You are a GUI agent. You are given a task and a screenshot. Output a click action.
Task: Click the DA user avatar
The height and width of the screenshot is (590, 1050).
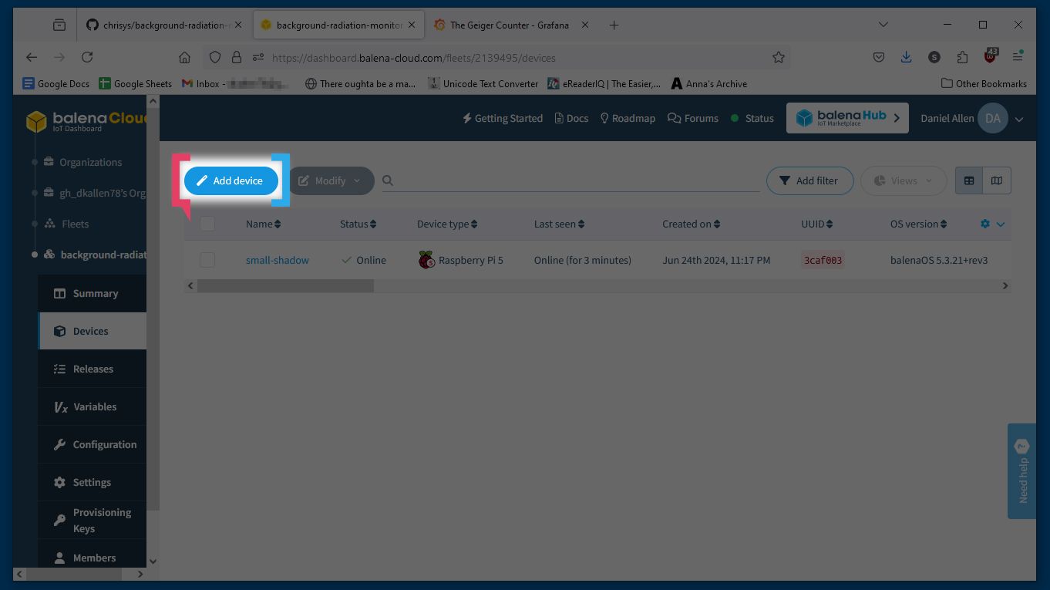(993, 118)
